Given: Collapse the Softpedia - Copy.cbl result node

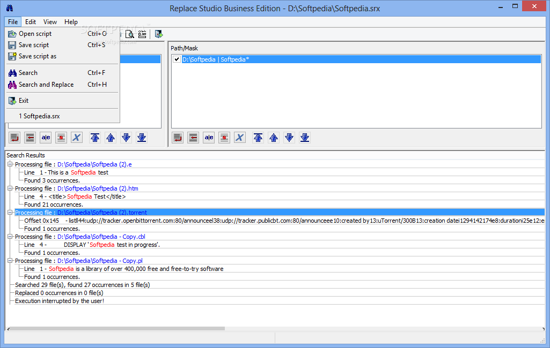Looking at the screenshot, I should click(x=10, y=237).
